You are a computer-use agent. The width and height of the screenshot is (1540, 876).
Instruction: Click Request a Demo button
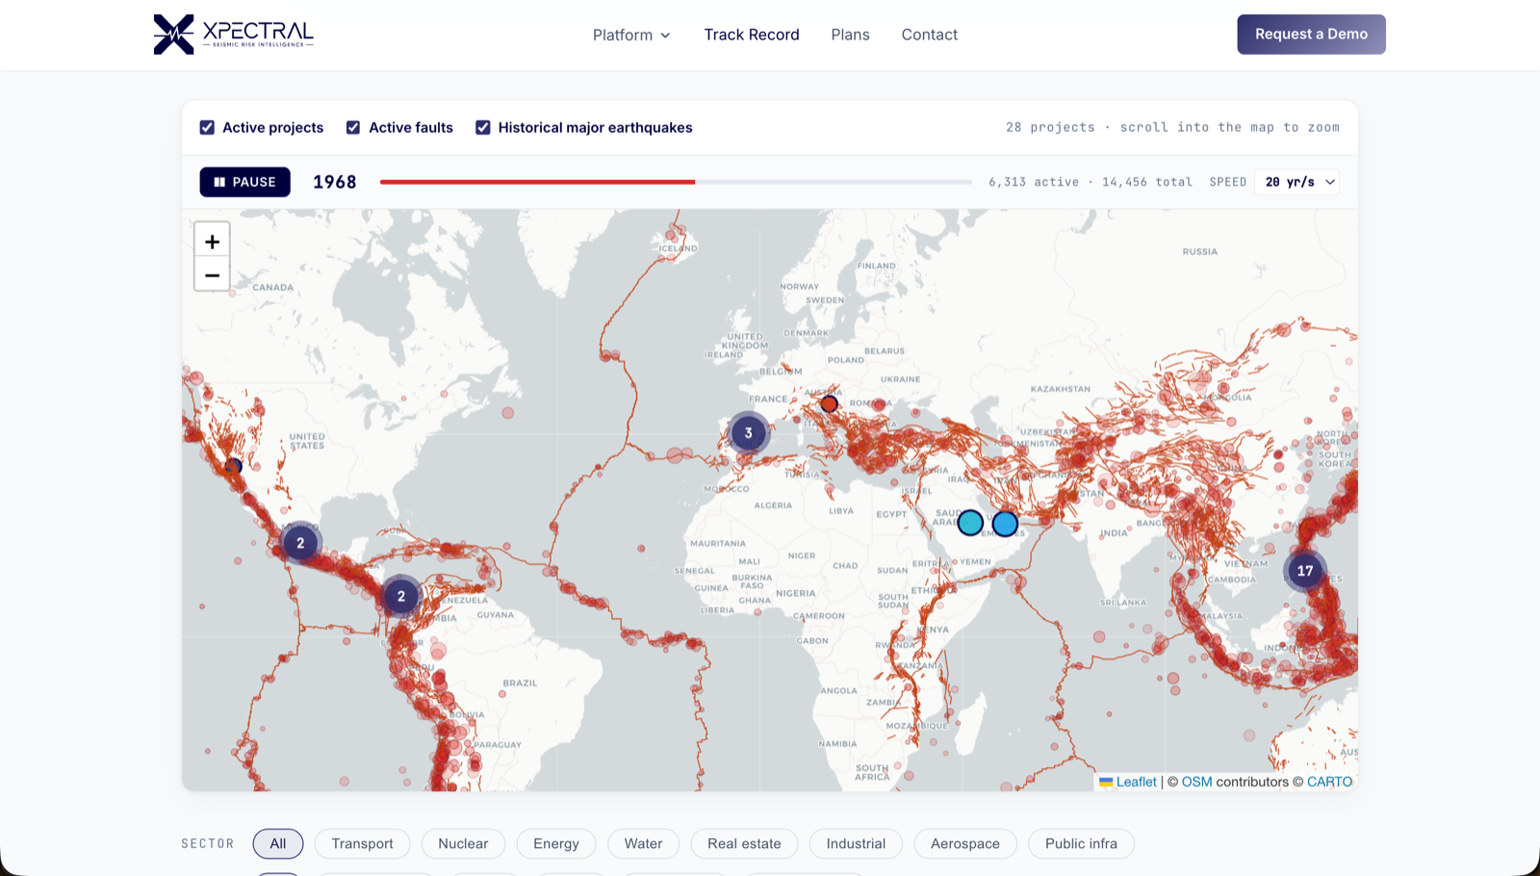[x=1311, y=34]
